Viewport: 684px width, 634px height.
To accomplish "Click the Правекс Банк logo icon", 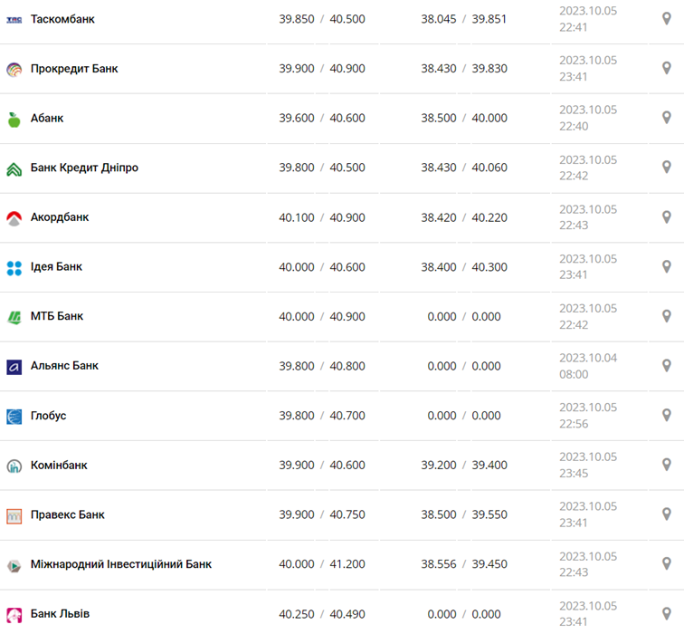I will pyautogui.click(x=14, y=515).
